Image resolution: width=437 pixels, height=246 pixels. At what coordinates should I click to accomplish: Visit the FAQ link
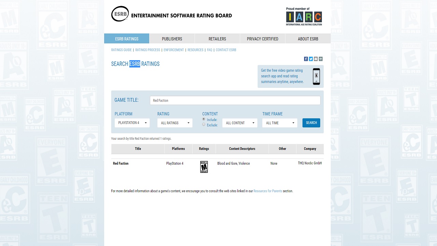(210, 50)
